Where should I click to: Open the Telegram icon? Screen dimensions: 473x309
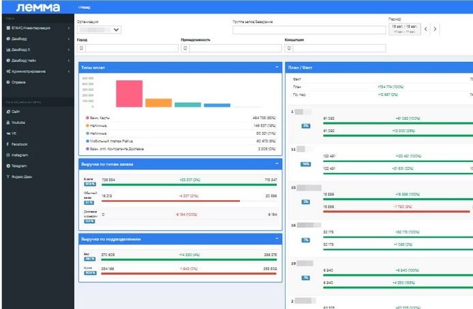pyautogui.click(x=8, y=166)
